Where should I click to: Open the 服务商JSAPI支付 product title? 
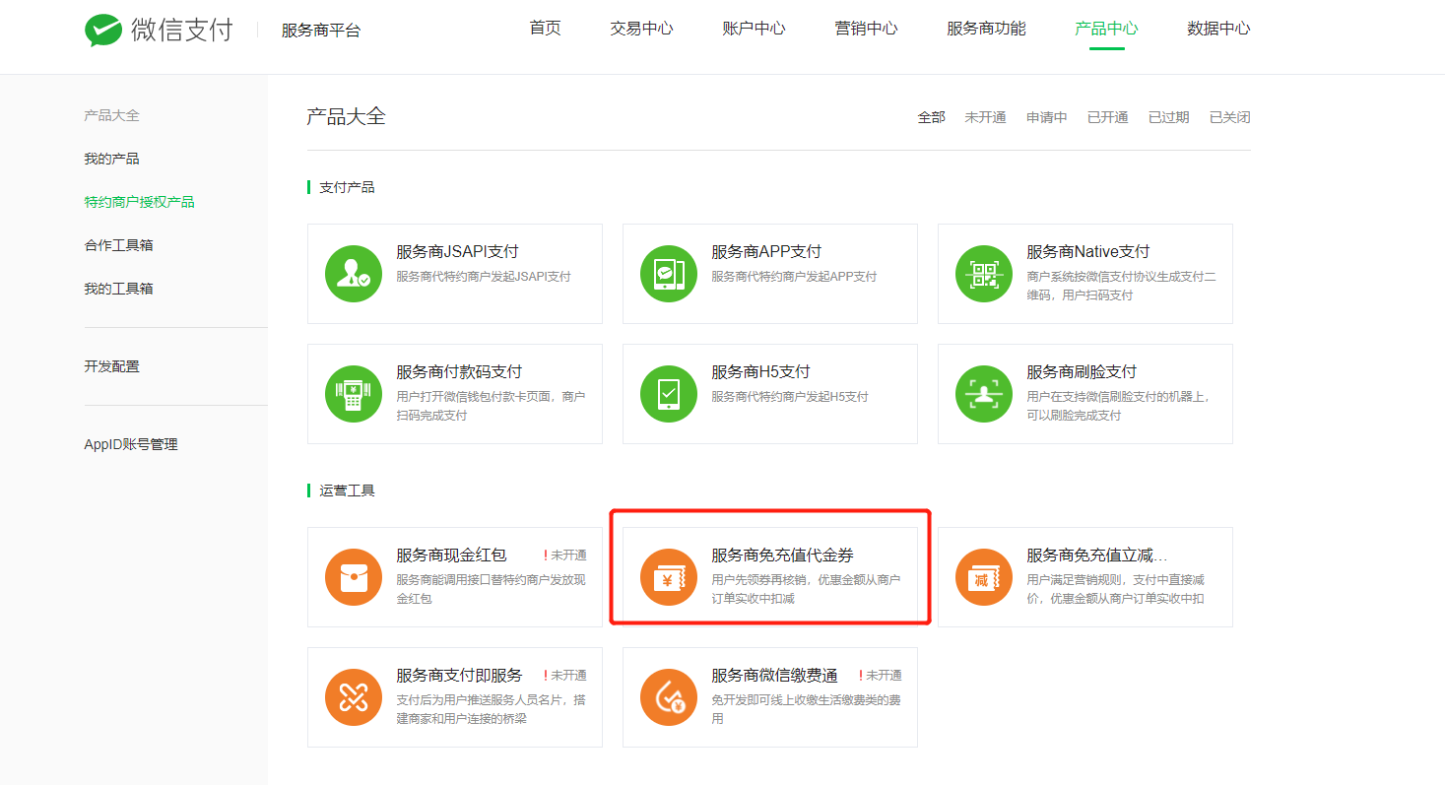[x=457, y=252]
